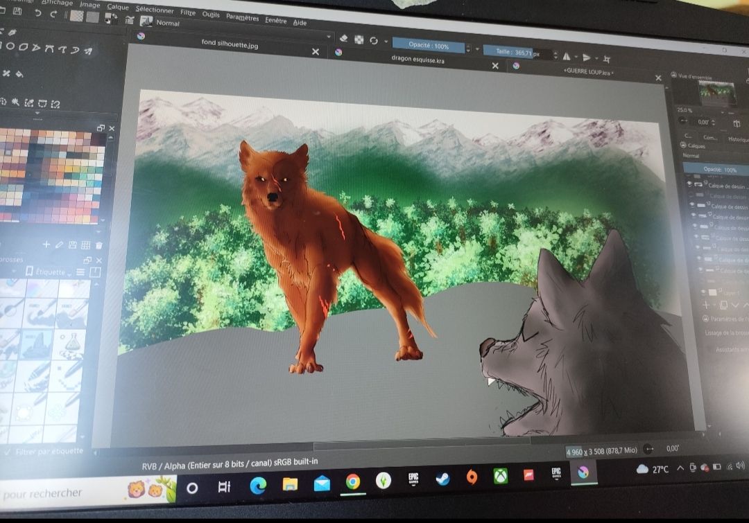The height and width of the screenshot is (523, 749).
Task: Click the reload original preset icon
Action: tap(374, 41)
